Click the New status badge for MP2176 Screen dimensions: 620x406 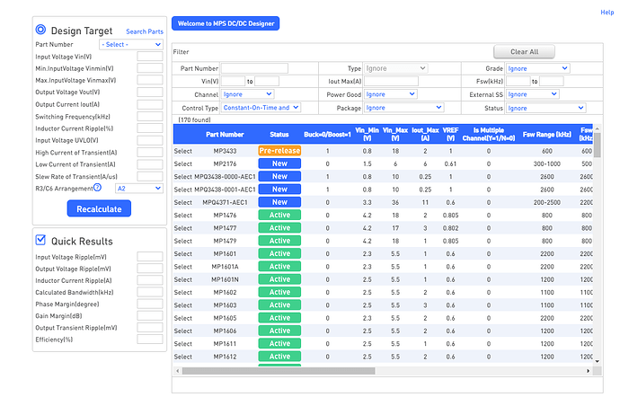pyautogui.click(x=279, y=163)
